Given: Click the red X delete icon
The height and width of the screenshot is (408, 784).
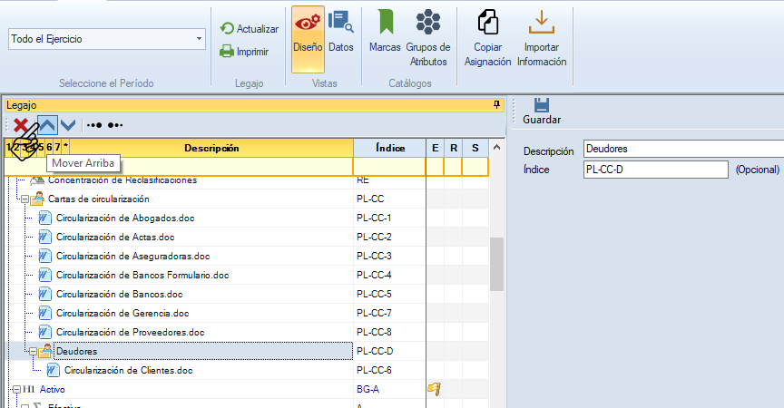Looking at the screenshot, I should point(20,125).
